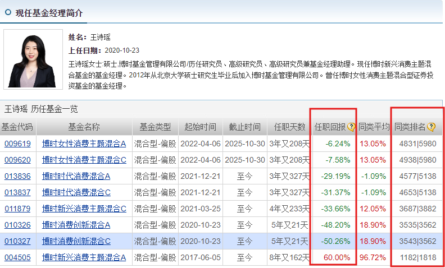Viewport: 445px width, 268px height.
Task: Click the ranking cell 4938|5980
Action: point(417,160)
